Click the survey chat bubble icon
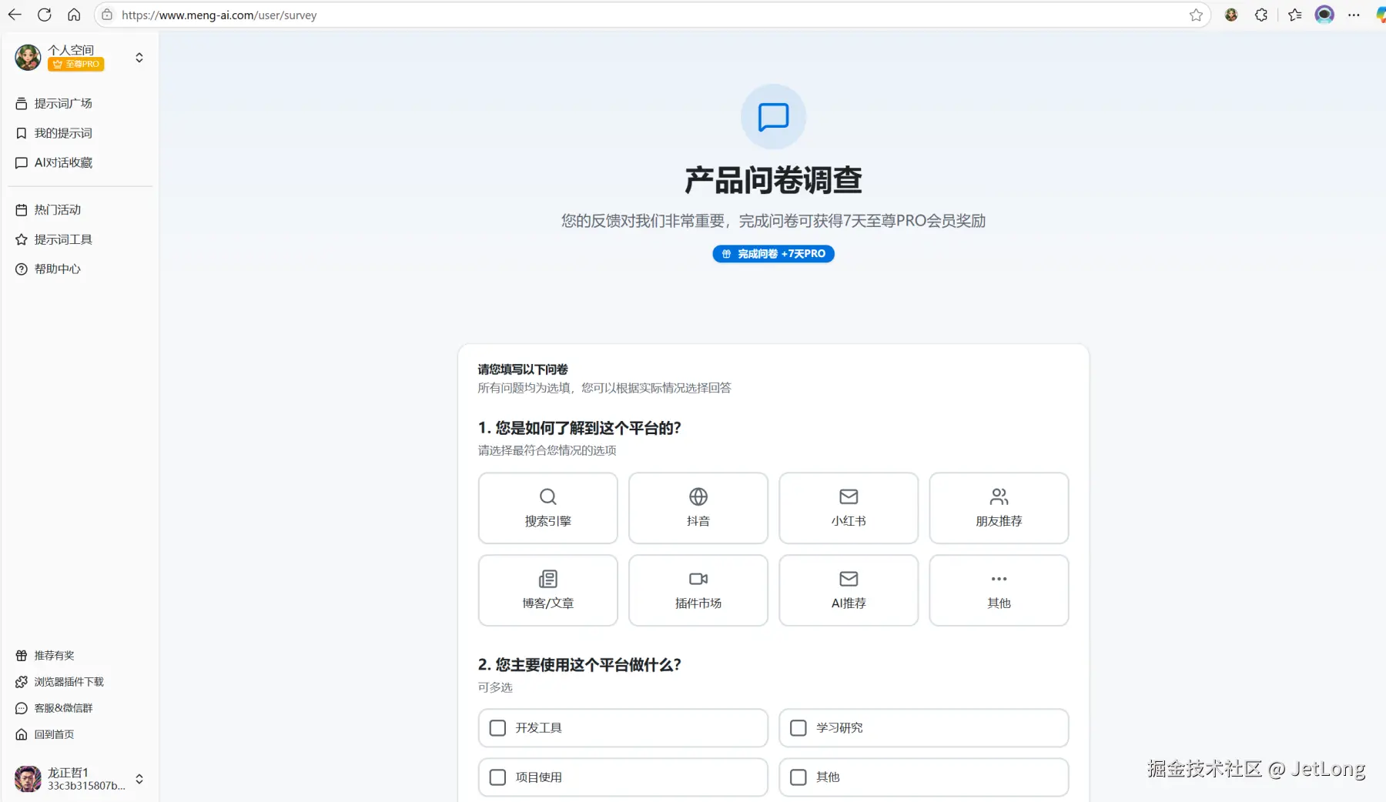Viewport: 1386px width, 802px height. pyautogui.click(x=773, y=116)
